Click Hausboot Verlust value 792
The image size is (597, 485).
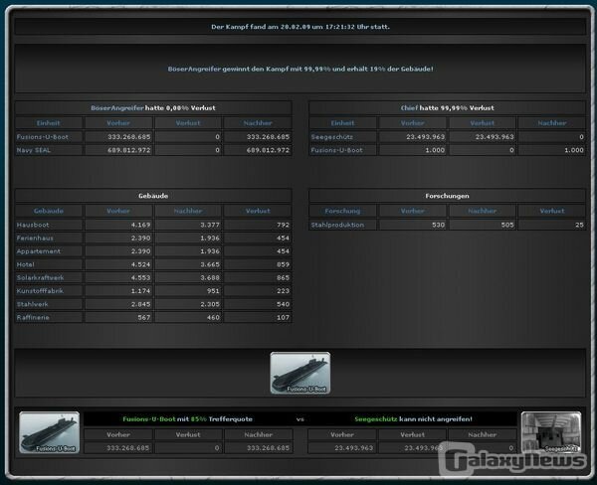tap(283, 225)
